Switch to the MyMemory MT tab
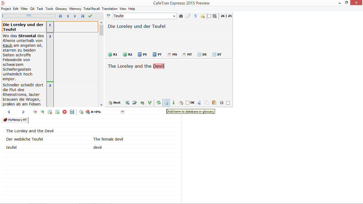Screen dimensions: 363x204 tap(15, 120)
